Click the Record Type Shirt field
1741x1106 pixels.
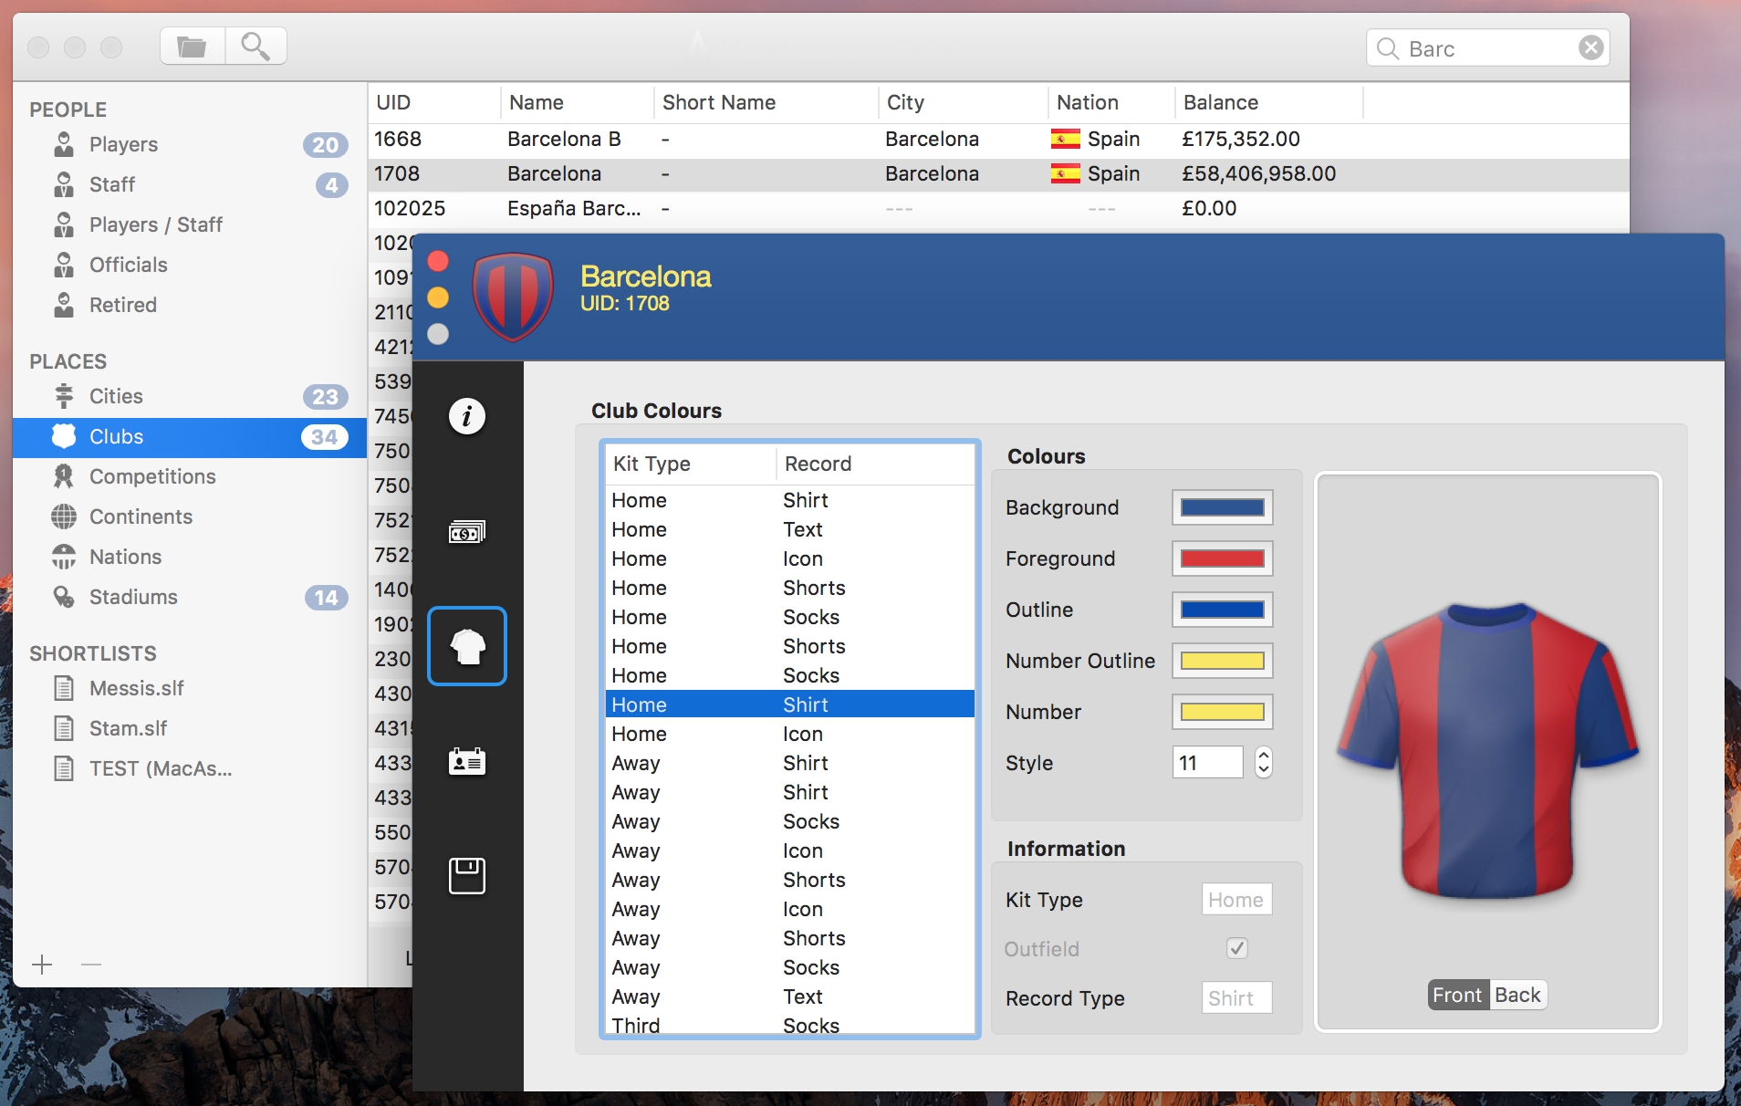1237,998
